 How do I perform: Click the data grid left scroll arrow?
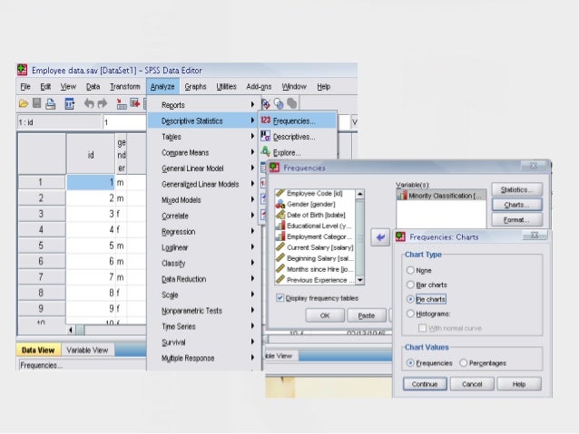[71, 330]
